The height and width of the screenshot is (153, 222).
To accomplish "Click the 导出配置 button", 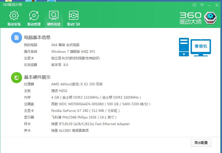I will (x=201, y=143).
